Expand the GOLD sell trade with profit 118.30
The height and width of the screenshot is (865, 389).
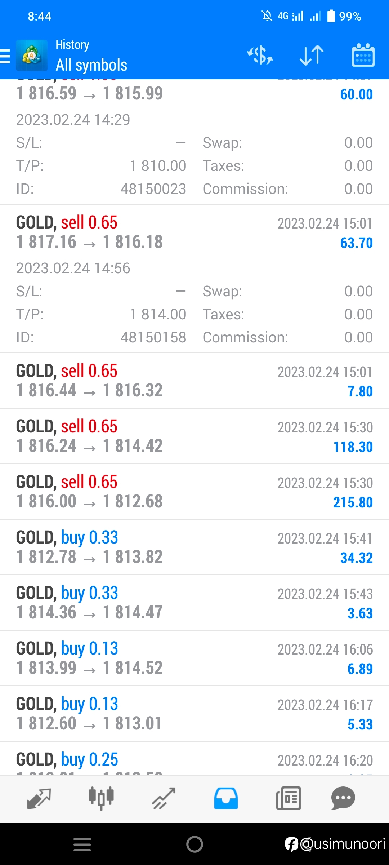point(194,436)
